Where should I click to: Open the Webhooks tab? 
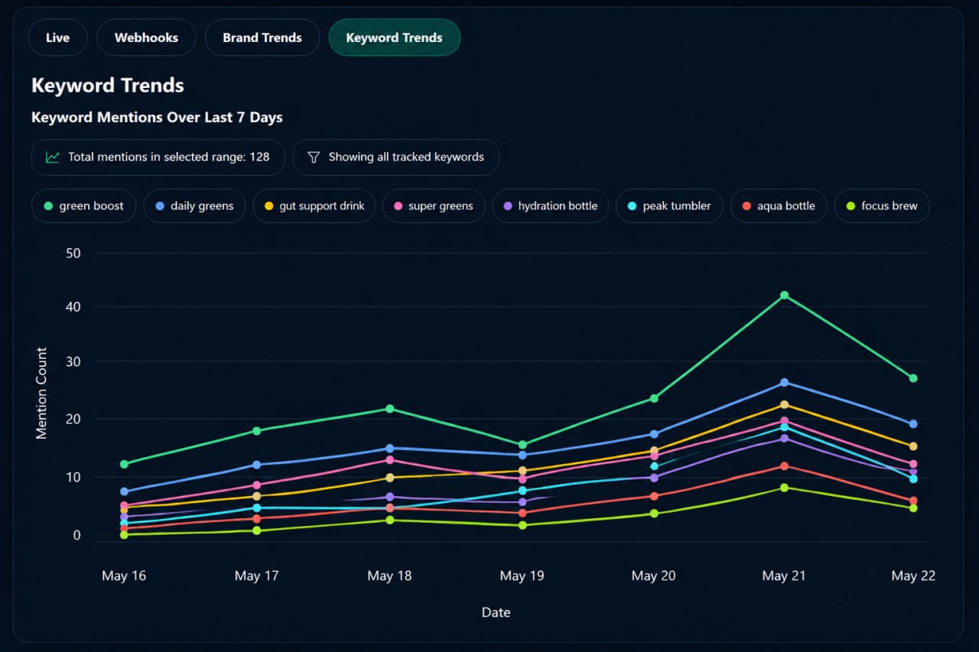pos(146,37)
